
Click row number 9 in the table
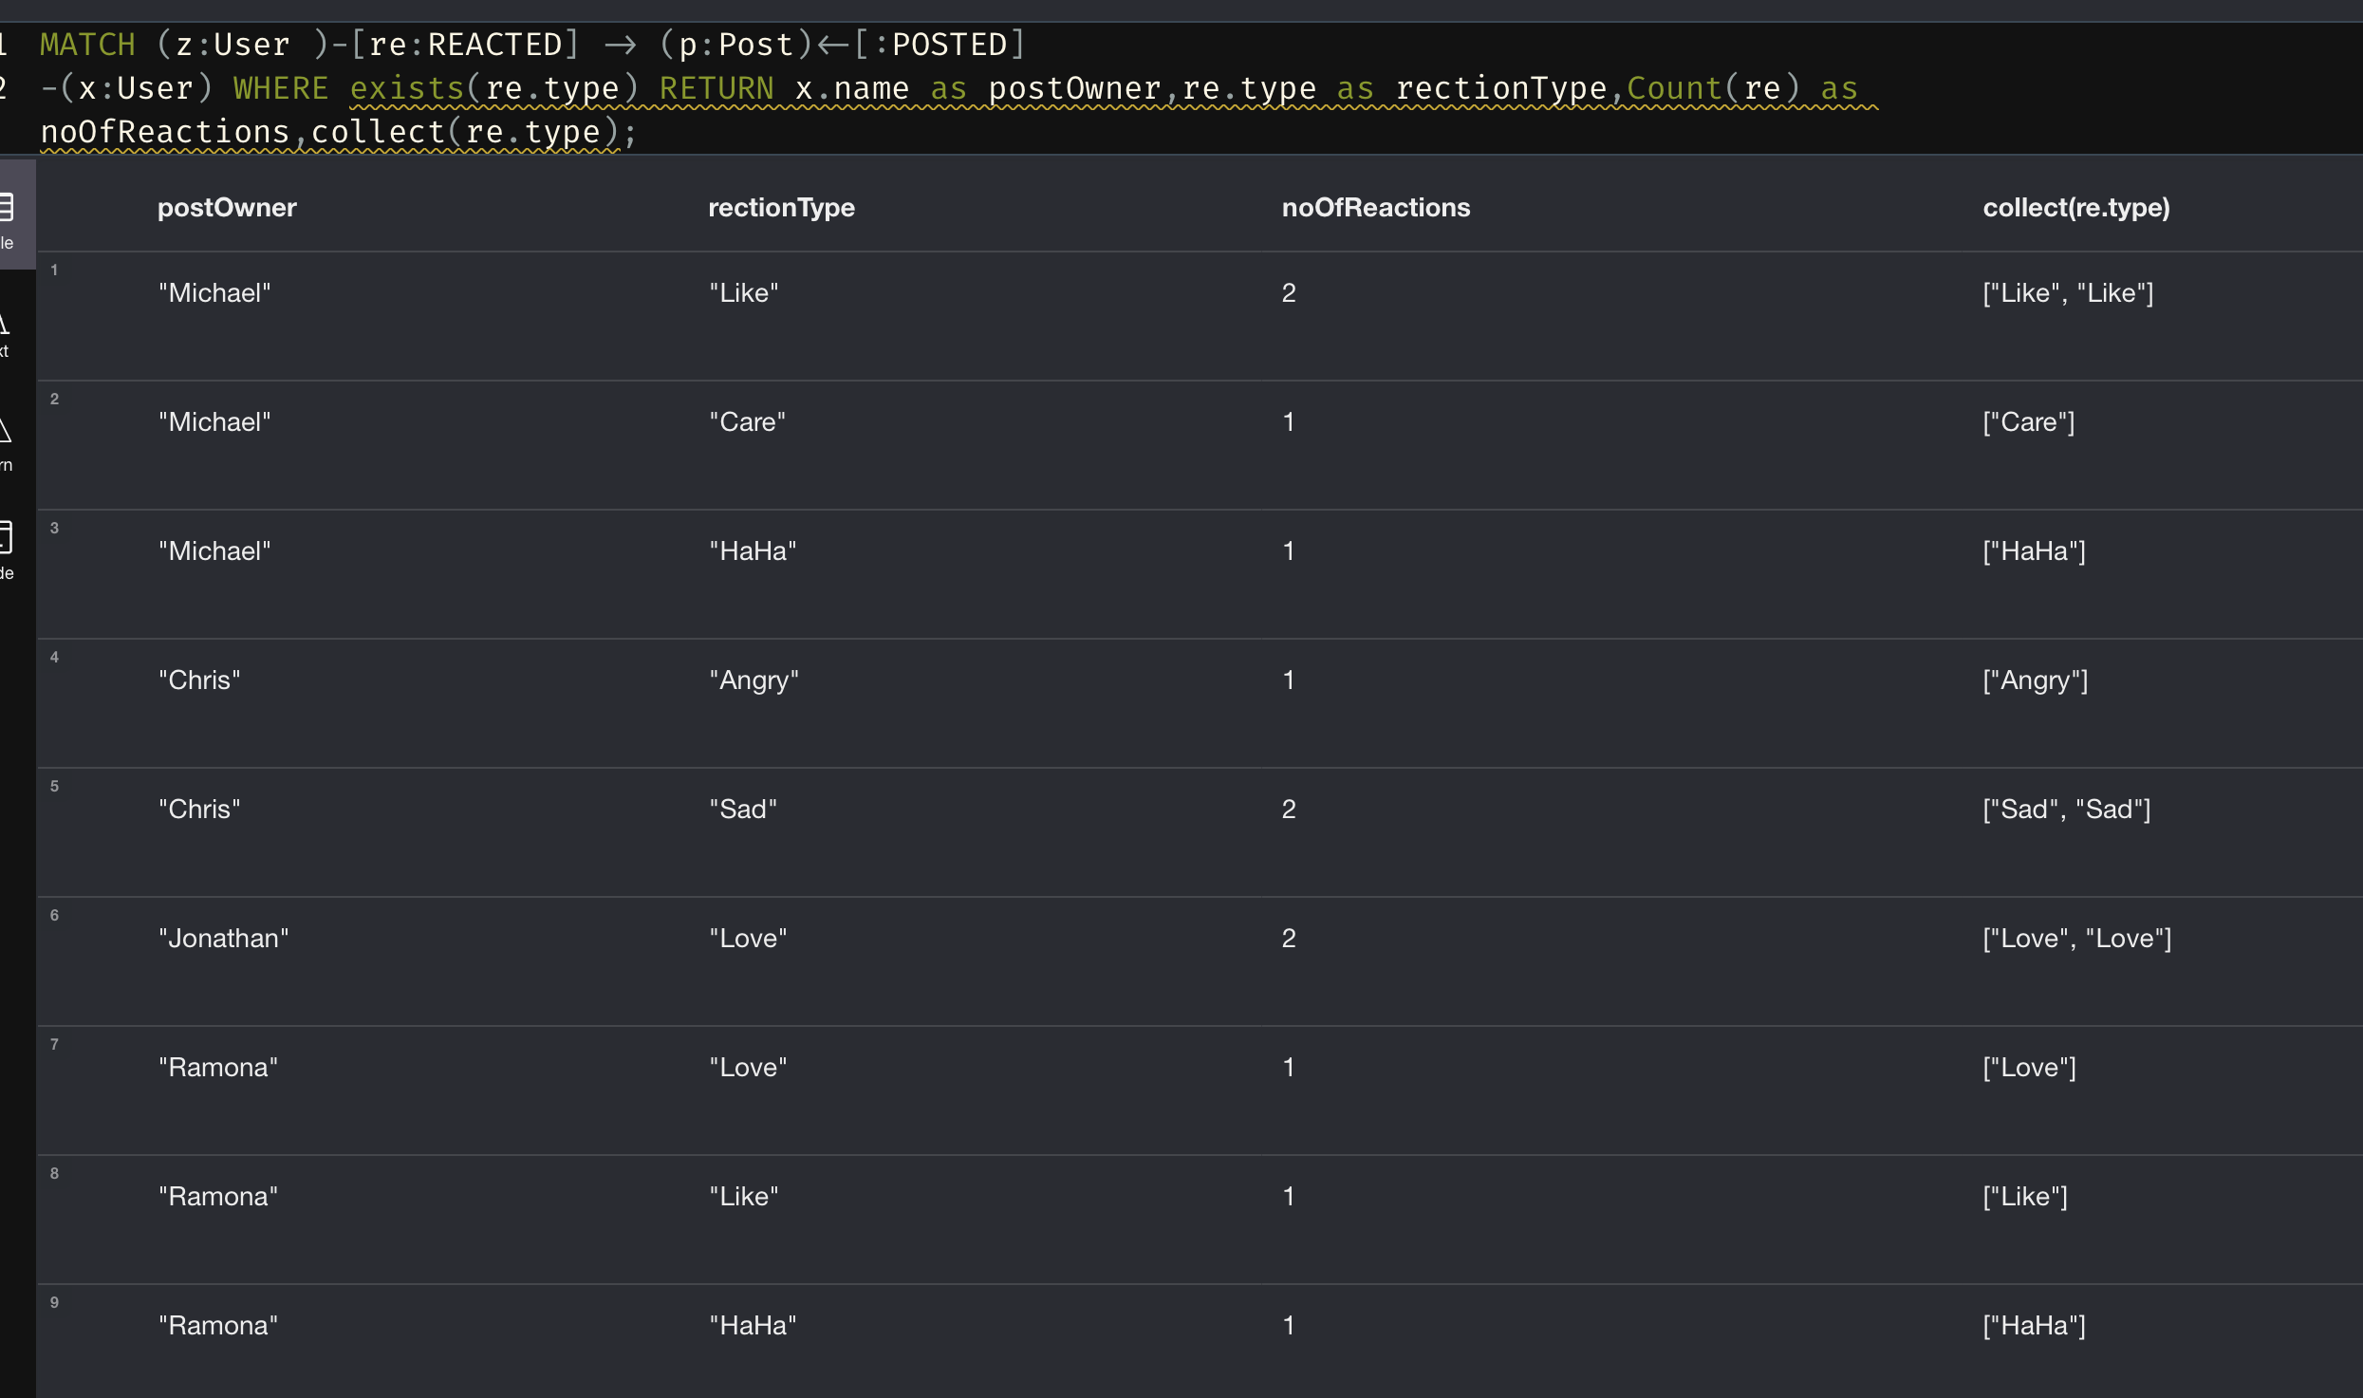tap(54, 1302)
